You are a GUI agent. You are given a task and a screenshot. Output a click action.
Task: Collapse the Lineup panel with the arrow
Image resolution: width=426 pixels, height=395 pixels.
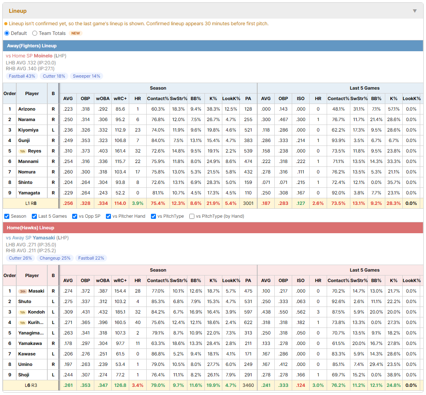click(x=415, y=11)
